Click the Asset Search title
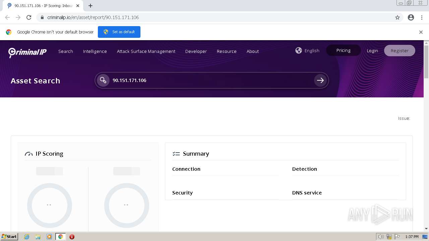The image size is (429, 241). click(36, 81)
